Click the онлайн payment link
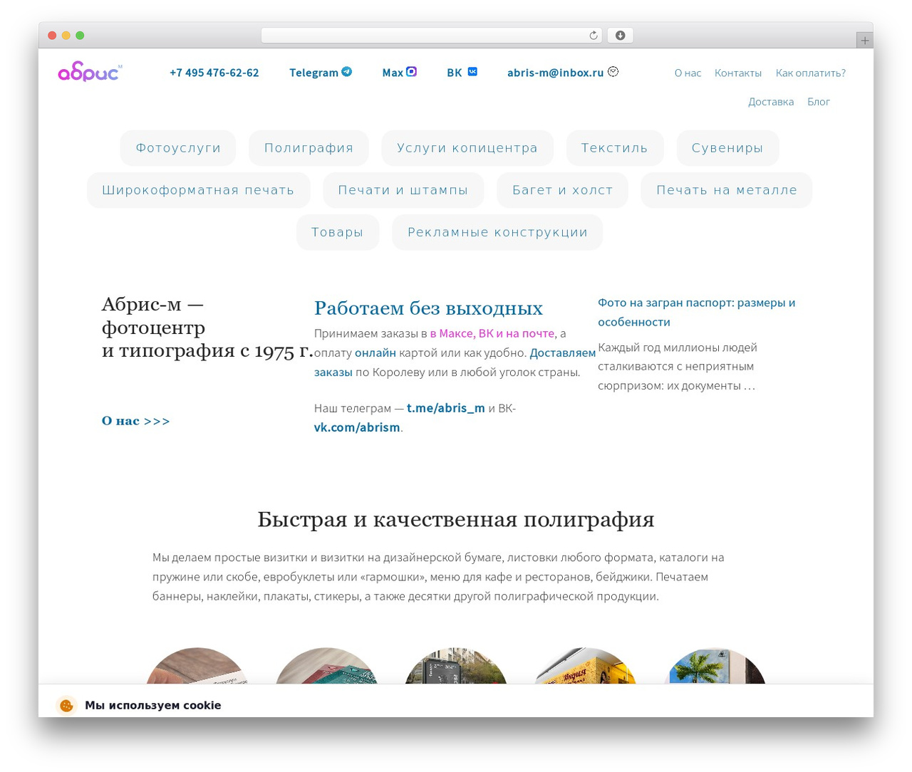The width and height of the screenshot is (912, 772). 375,353
